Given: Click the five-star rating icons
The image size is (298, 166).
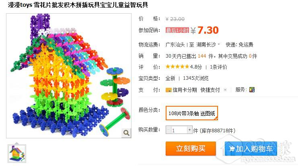Looking at the screenshot, I should pos(177,67).
